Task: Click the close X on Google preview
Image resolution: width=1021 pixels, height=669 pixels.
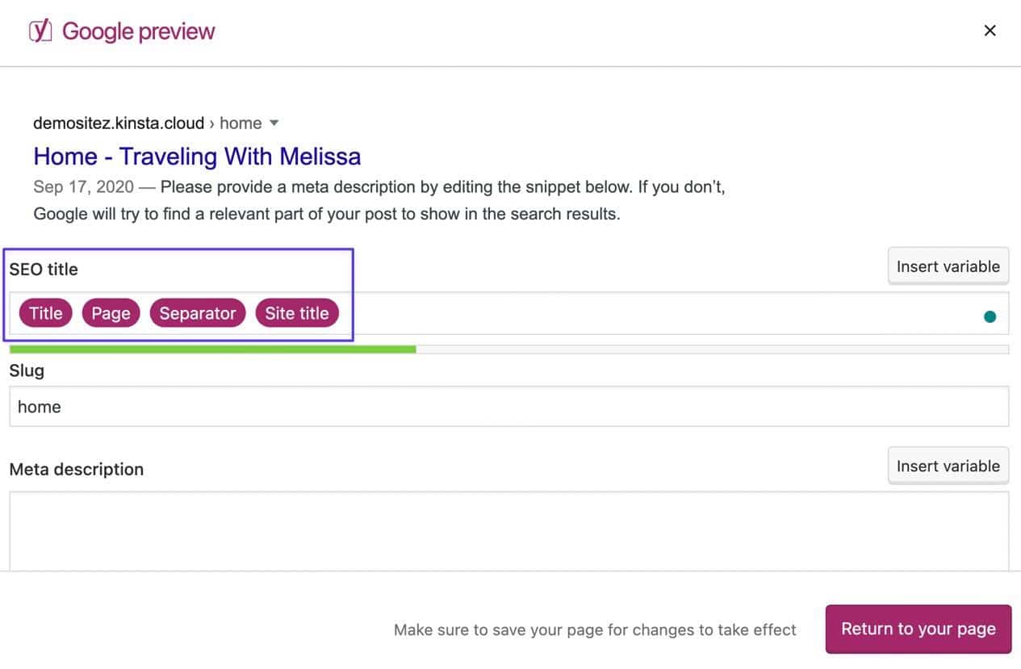Action: tap(990, 30)
